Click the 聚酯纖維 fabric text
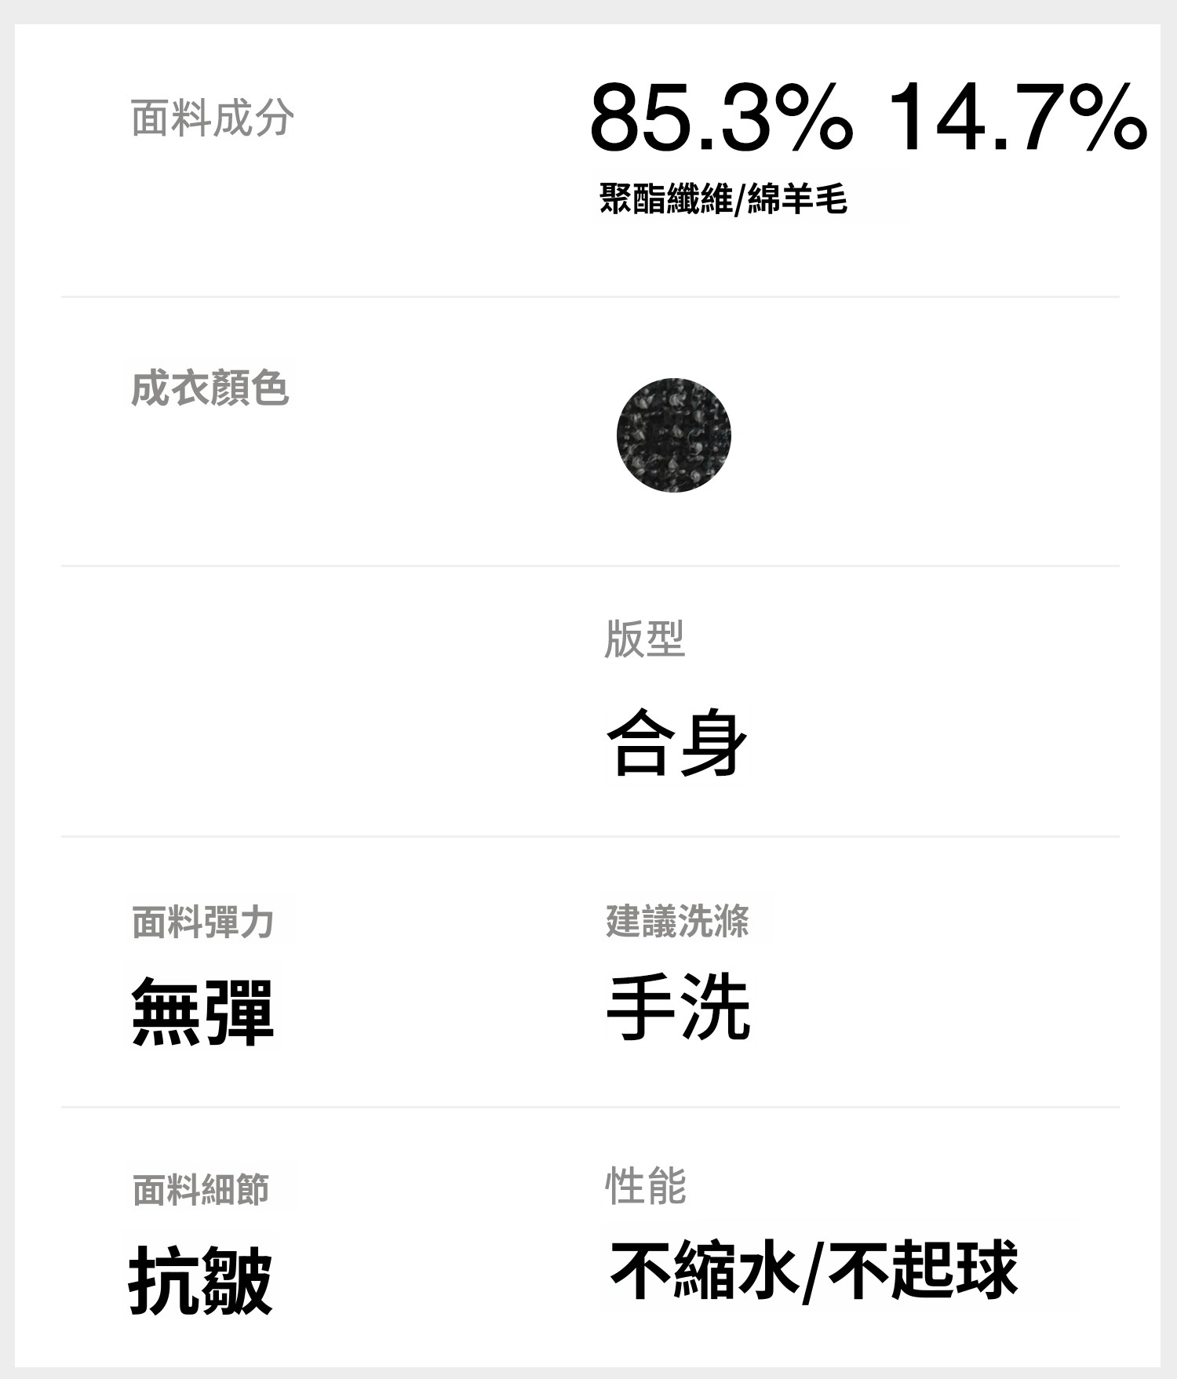Screen dimensions: 1177x1379 click(665, 198)
